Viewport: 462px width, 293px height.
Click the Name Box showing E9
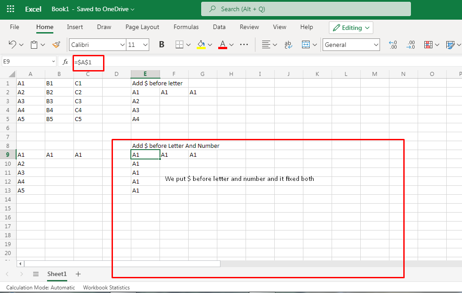point(29,61)
